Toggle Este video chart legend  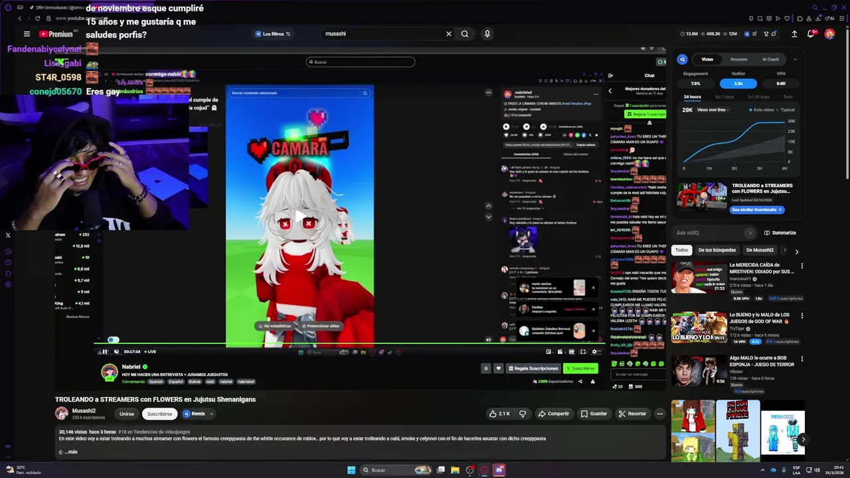tap(761, 110)
